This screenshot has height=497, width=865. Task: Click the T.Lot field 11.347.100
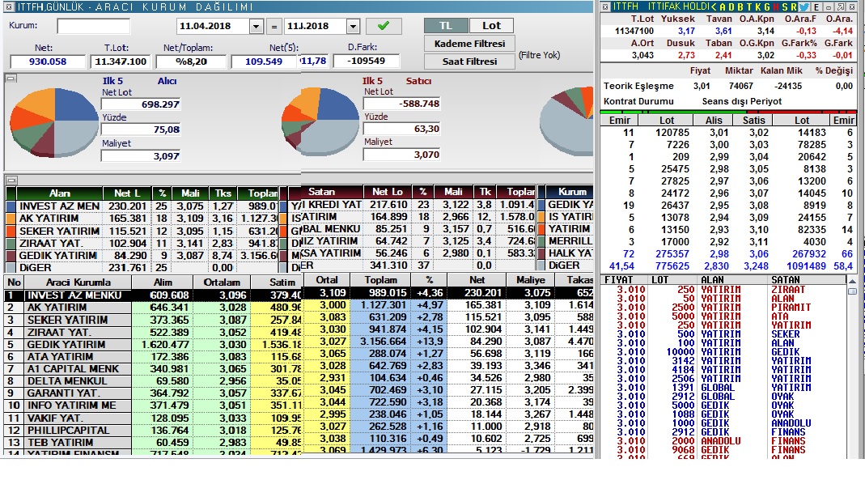121,62
